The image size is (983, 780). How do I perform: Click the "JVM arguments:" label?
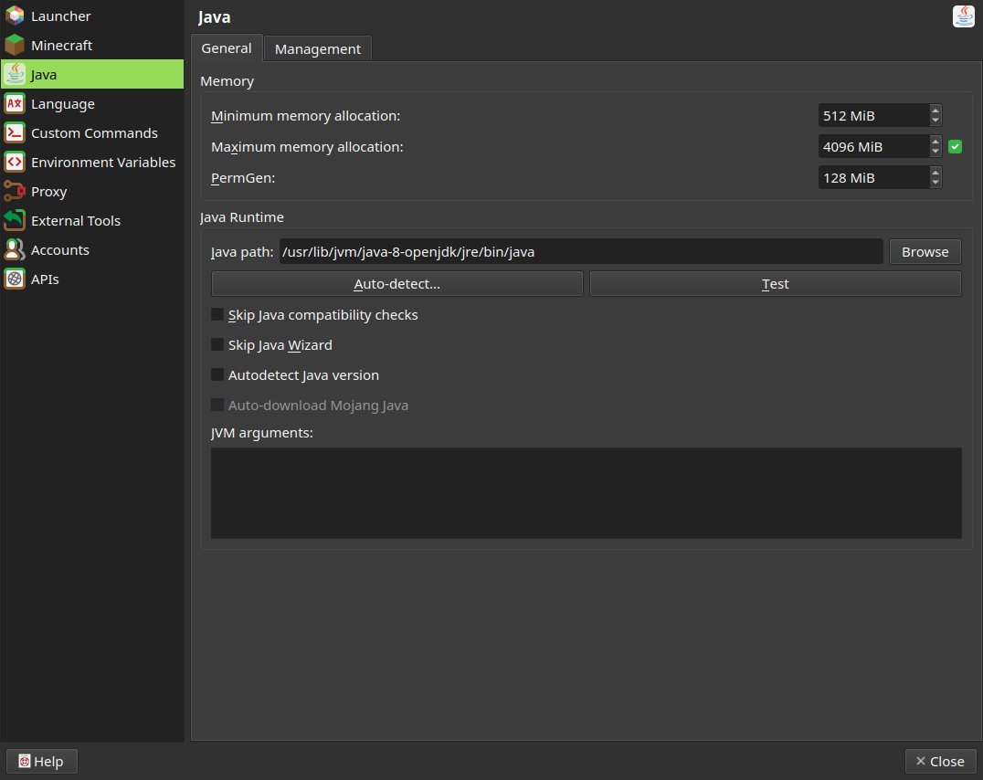(x=262, y=433)
